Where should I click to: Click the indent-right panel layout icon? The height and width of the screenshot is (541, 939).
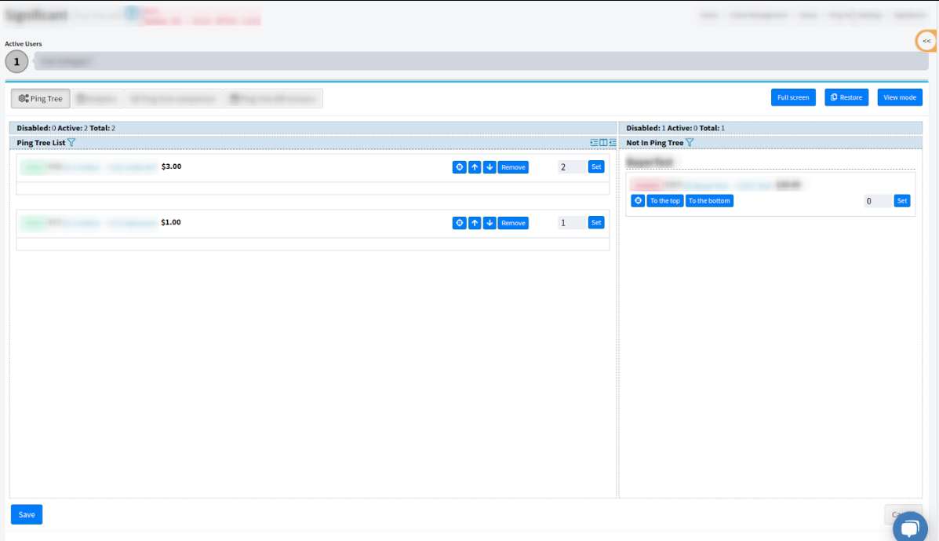[x=613, y=143]
